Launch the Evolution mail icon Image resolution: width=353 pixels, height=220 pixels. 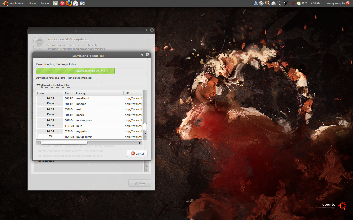click(76, 3)
